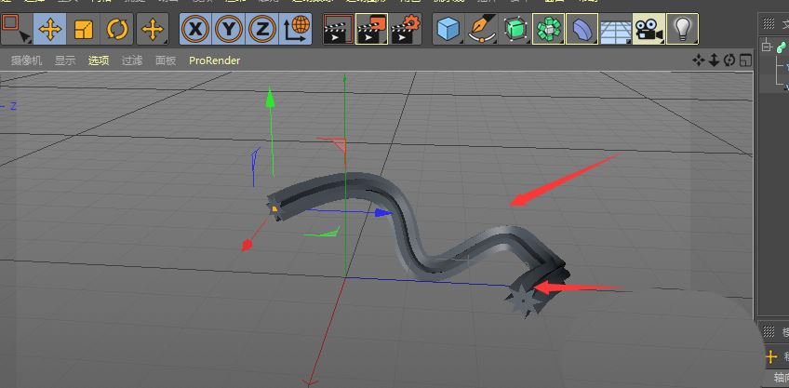This screenshot has width=789, height=388.
Task: Open the Render Settings clapperboard with gear
Action: click(x=402, y=30)
